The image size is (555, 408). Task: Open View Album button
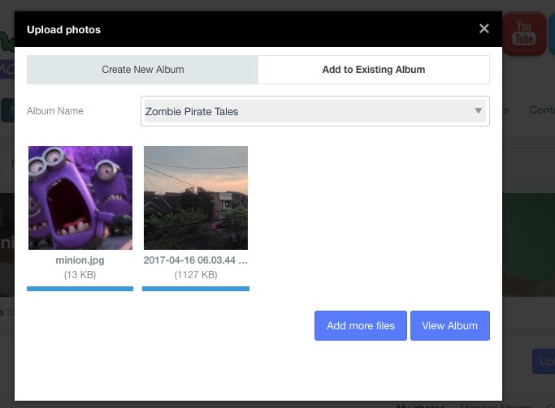pyautogui.click(x=450, y=326)
